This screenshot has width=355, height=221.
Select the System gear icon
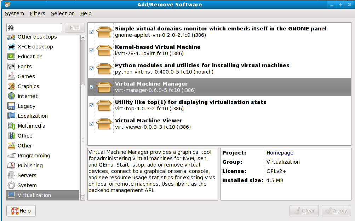(11, 185)
